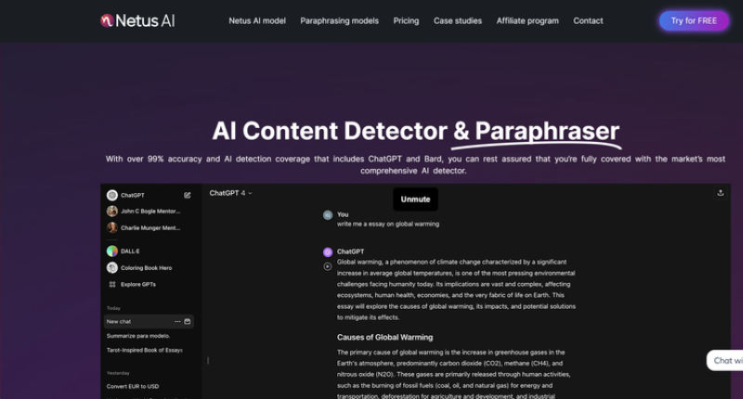This screenshot has width=743, height=399.
Task: Open the Affiliate program page
Action: click(x=528, y=20)
